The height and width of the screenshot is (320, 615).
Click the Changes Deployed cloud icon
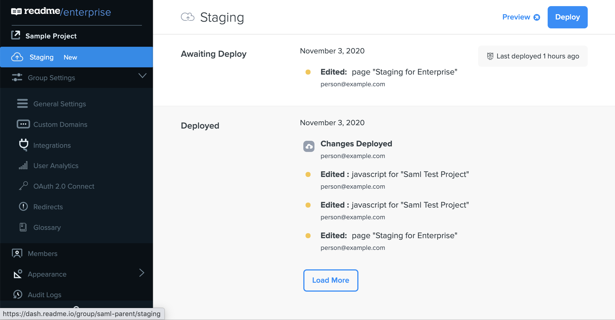[309, 146]
